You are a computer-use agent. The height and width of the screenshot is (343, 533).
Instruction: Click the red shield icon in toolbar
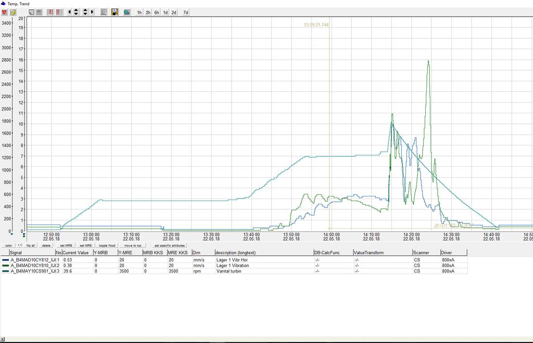pyautogui.click(x=4, y=12)
